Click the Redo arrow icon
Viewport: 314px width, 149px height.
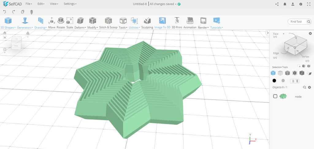[x=13, y=12]
